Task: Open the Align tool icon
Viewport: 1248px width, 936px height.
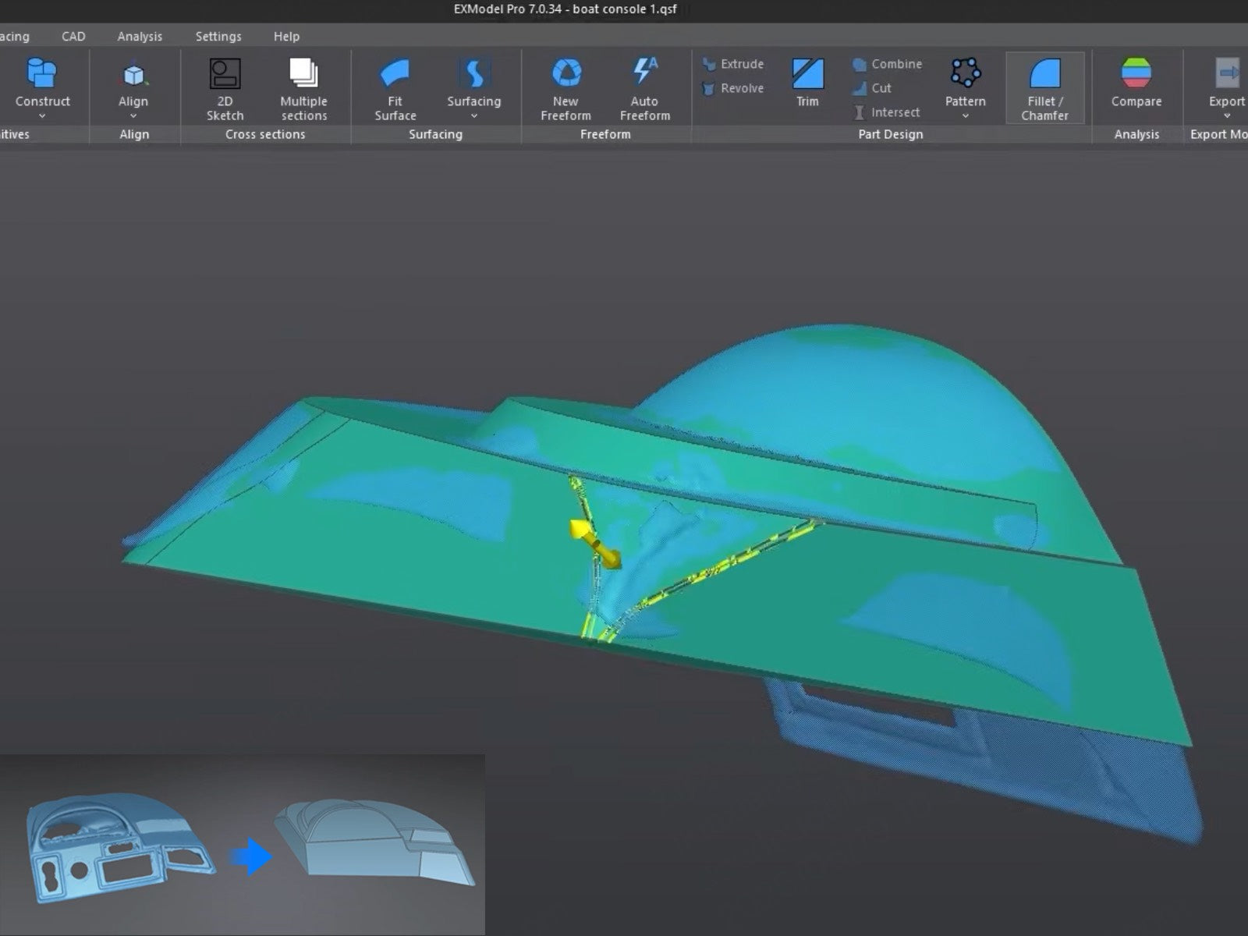Action: 133,75
